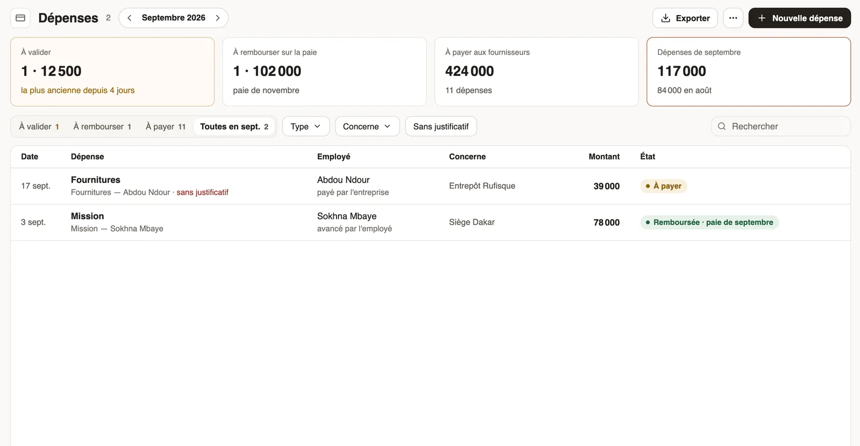This screenshot has height=446, width=860.
Task: Click the magnifier icon in search box
Action: click(722, 126)
